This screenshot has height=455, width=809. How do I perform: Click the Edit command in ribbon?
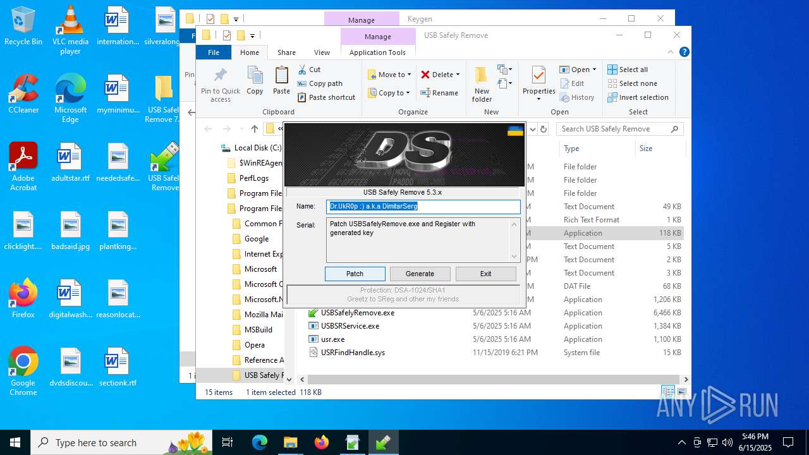(572, 83)
